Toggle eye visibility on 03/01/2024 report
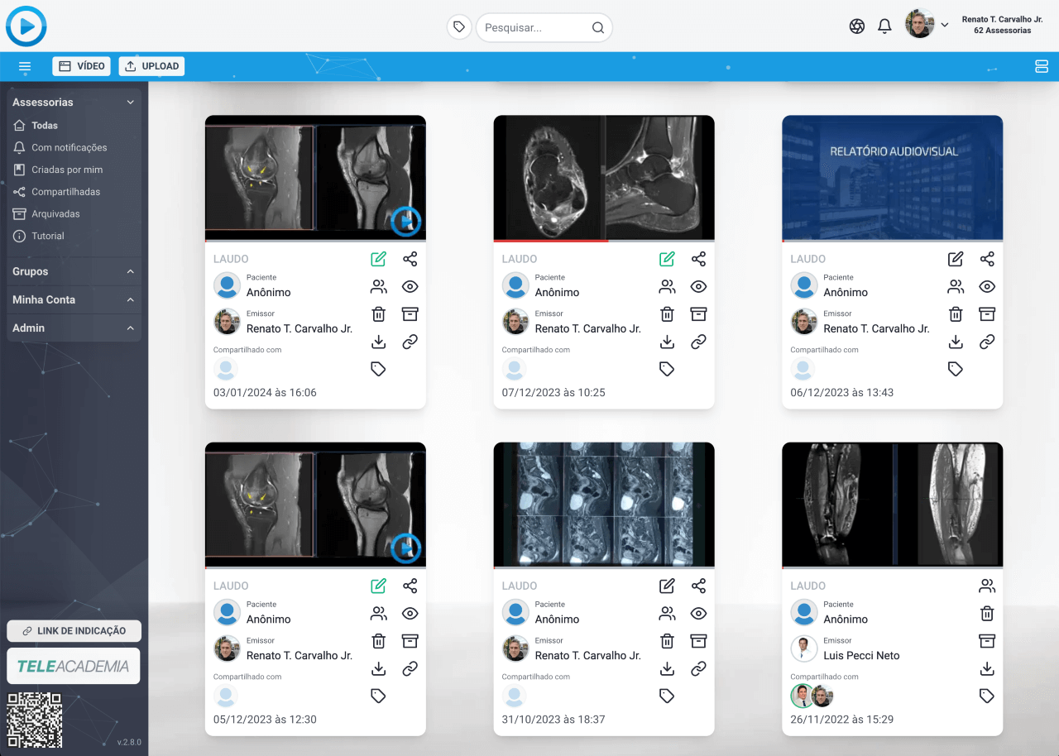Screen dimensions: 1059x756 coord(410,287)
